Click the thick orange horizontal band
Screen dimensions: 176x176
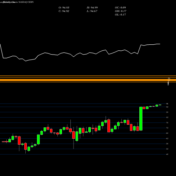coord(88,80)
